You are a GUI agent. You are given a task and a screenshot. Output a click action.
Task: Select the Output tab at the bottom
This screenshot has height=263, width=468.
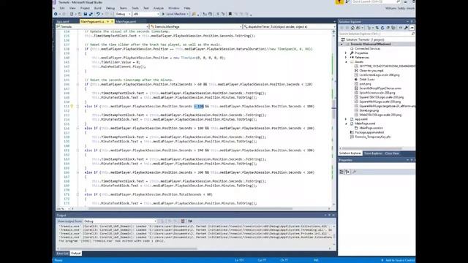click(x=75, y=254)
